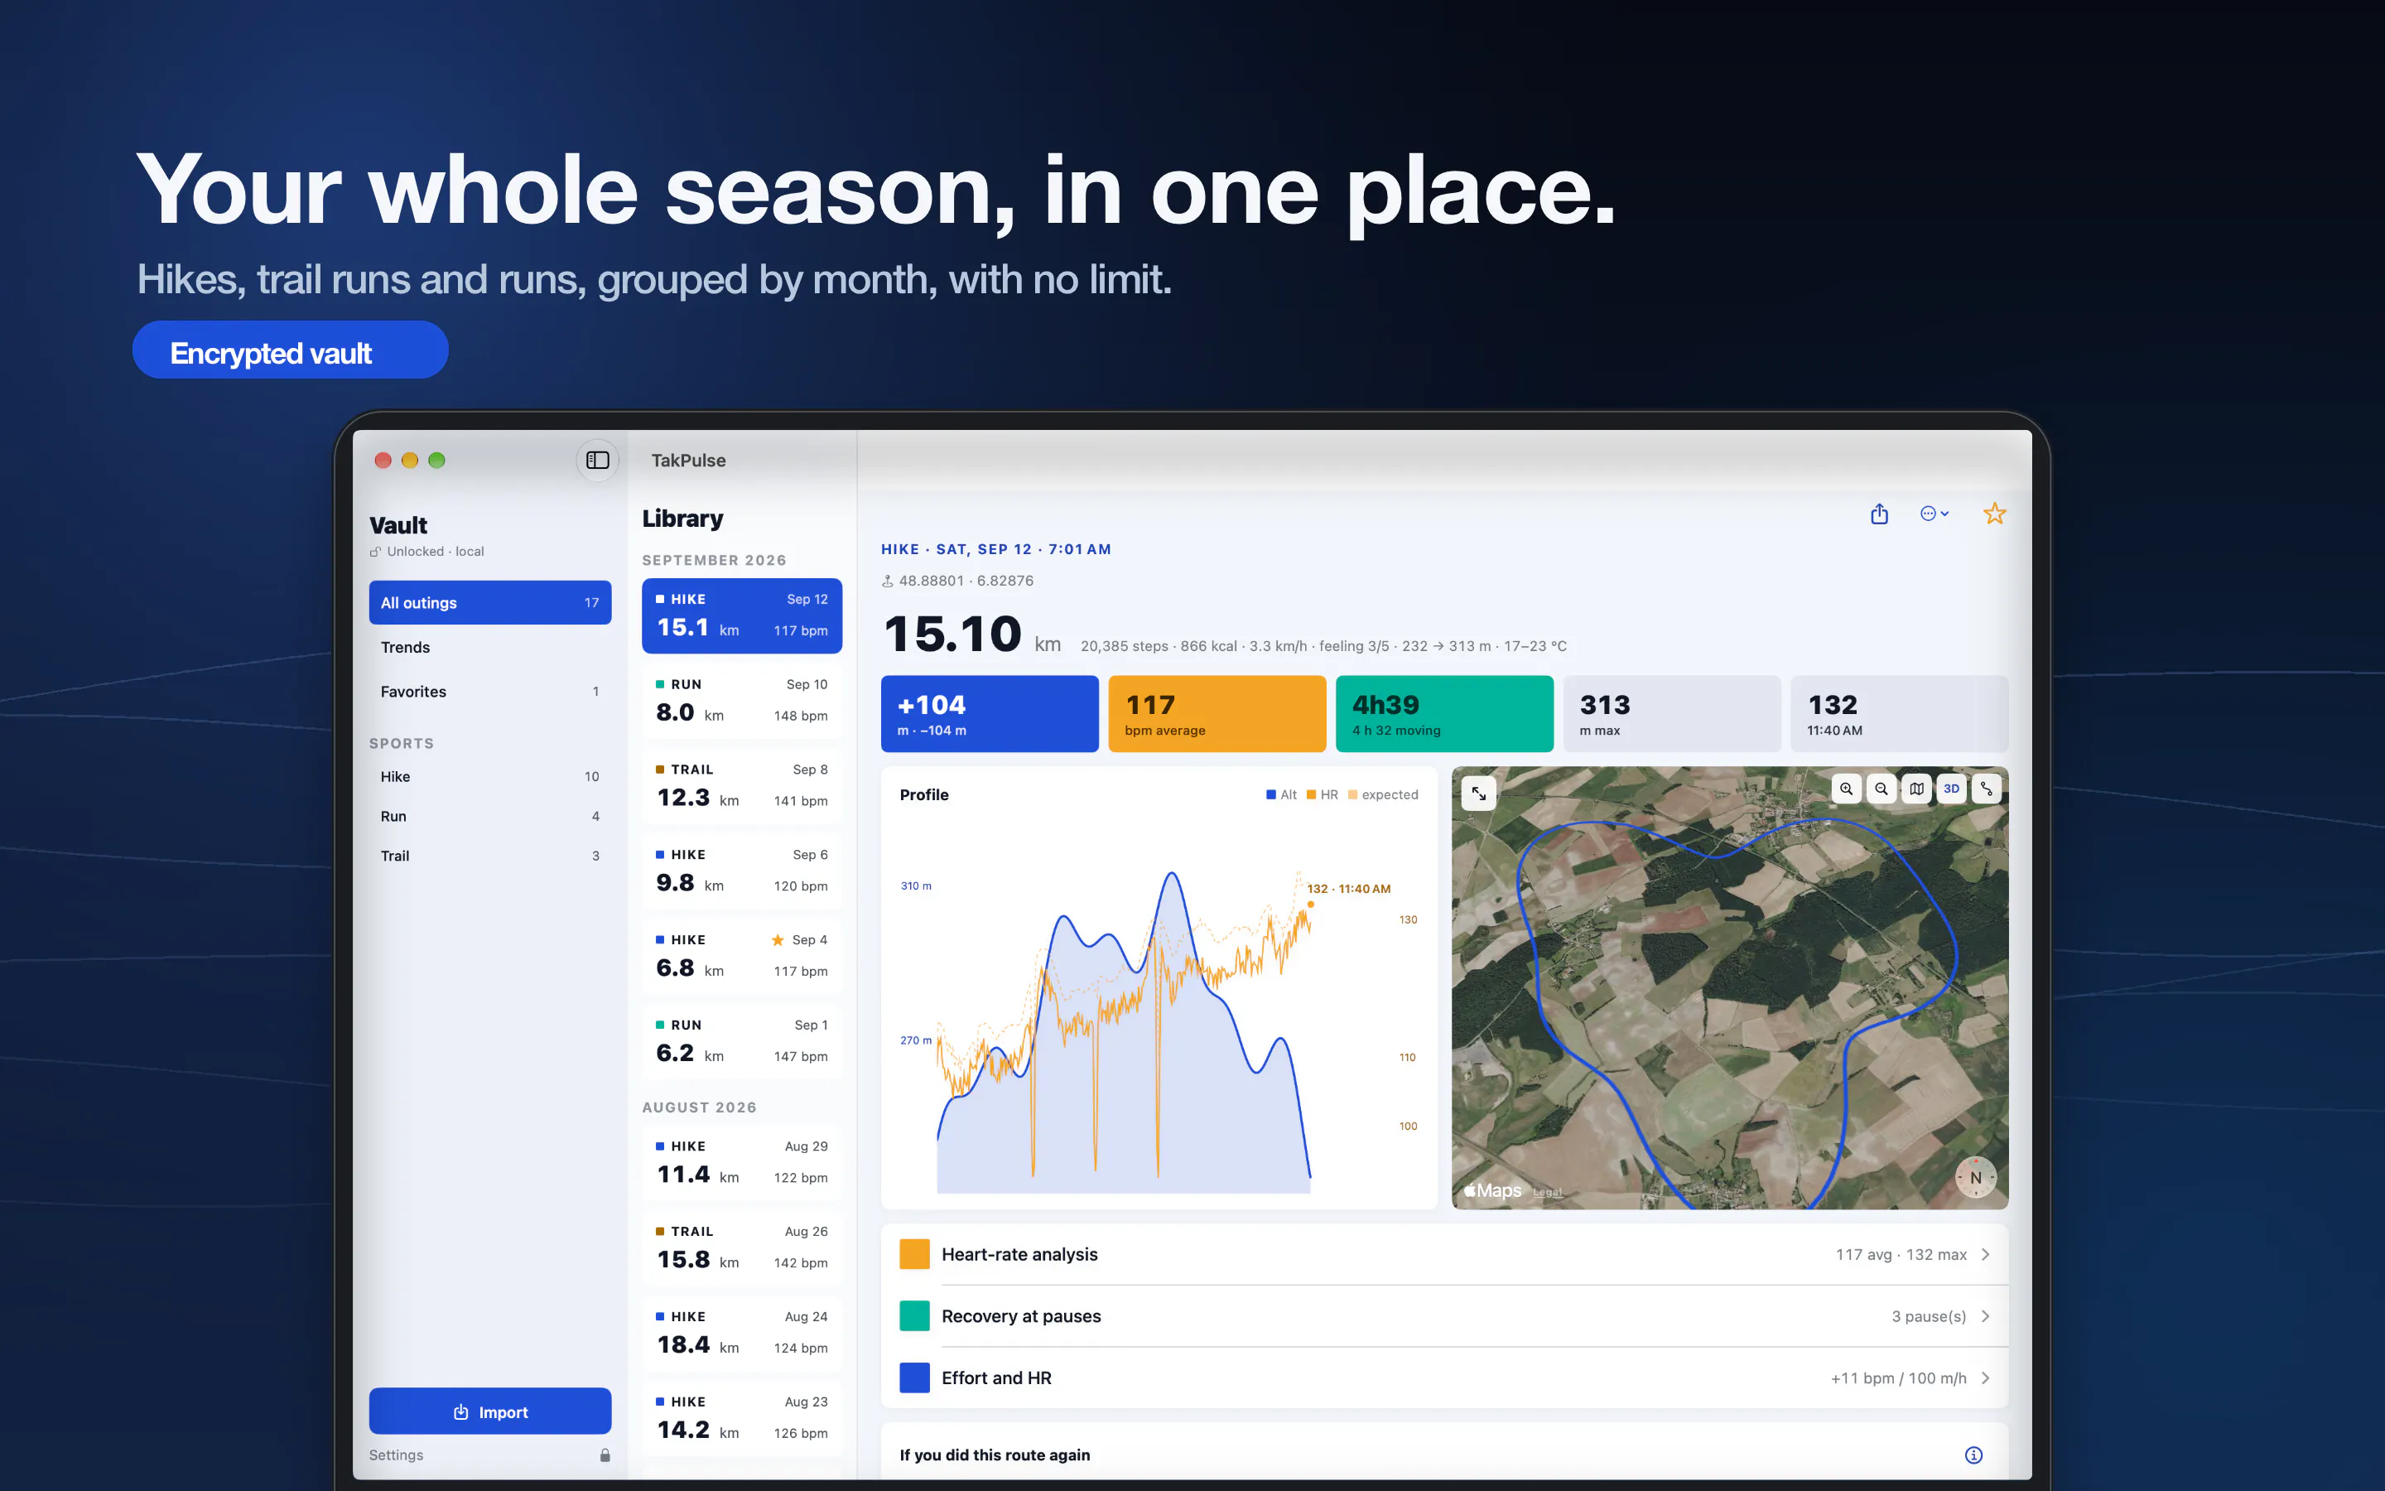This screenshot has height=1491, width=2385.
Task: Click the 132 at 11:40 AM tile
Action: click(x=1899, y=714)
